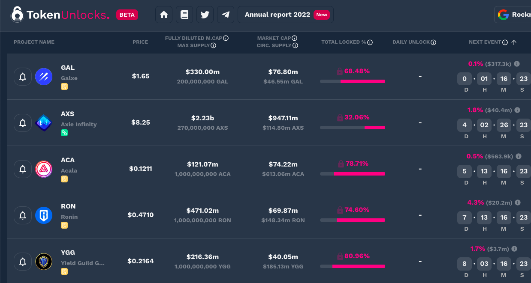The image size is (531, 283).
Task: Toggle the alert bell for GAL
Action: click(x=23, y=77)
